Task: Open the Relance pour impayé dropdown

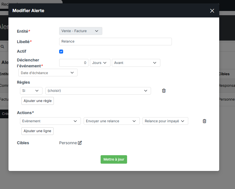Action: [165, 121]
